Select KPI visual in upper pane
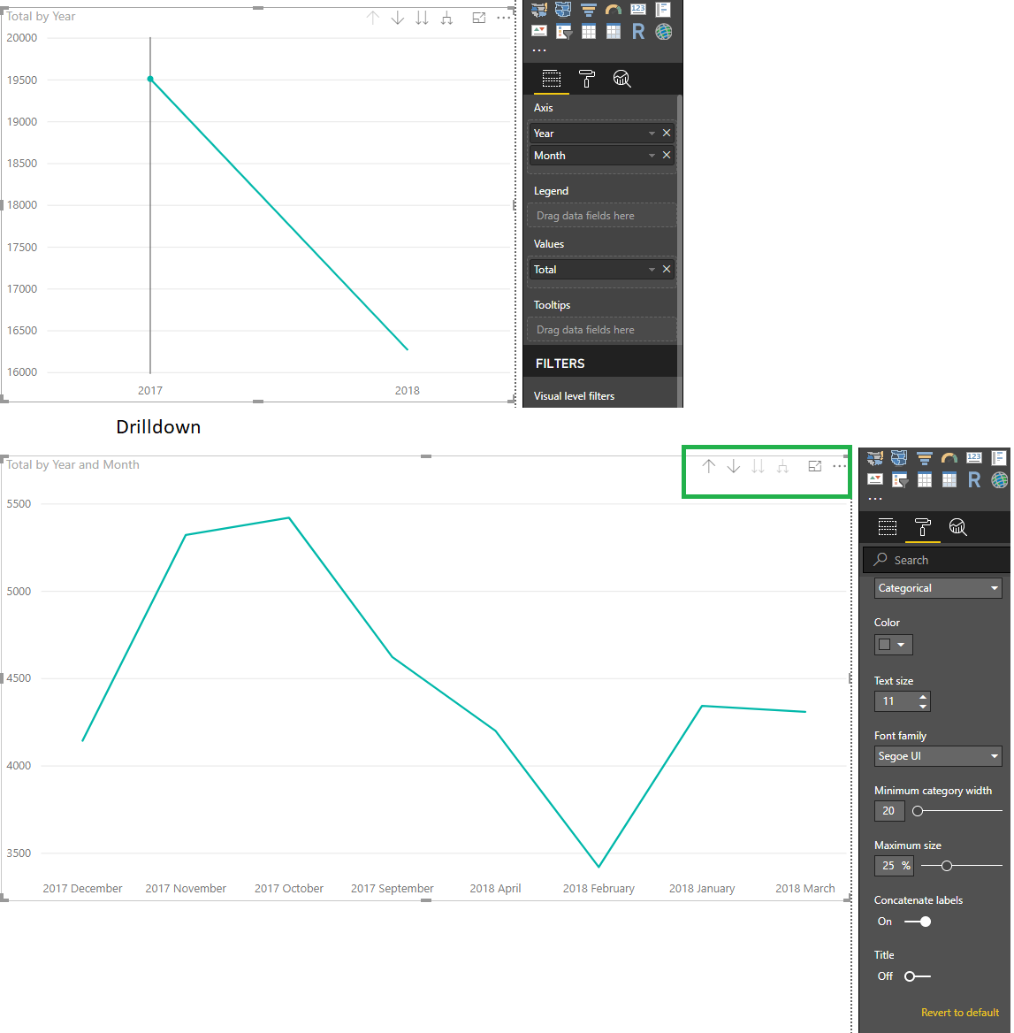The image size is (1014, 1033). pyautogui.click(x=539, y=32)
